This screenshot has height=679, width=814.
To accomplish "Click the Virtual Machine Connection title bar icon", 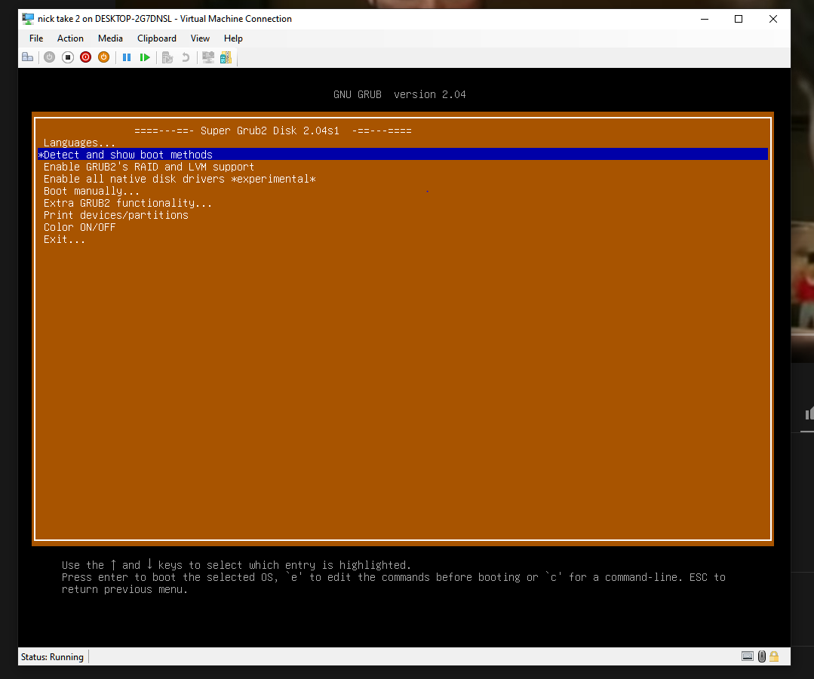I will click(28, 19).
